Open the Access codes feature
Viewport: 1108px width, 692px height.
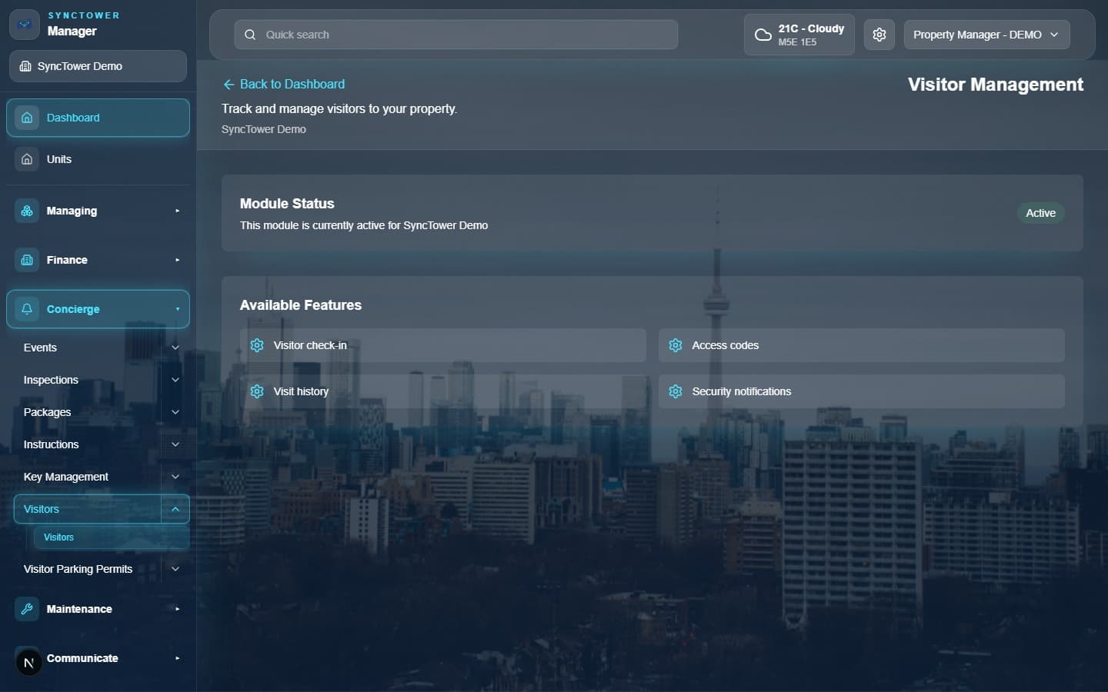[861, 345]
